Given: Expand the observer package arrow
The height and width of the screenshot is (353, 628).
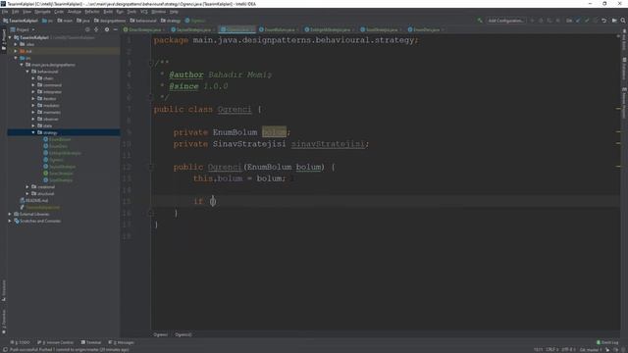Looking at the screenshot, I should 33,119.
